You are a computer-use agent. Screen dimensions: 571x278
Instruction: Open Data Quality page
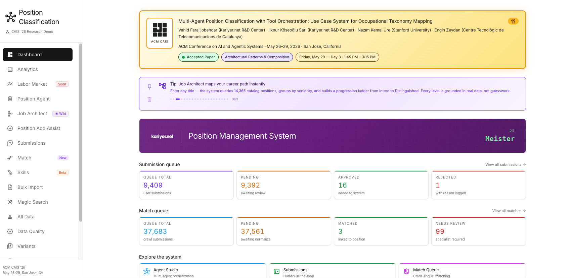[x=38, y=231]
